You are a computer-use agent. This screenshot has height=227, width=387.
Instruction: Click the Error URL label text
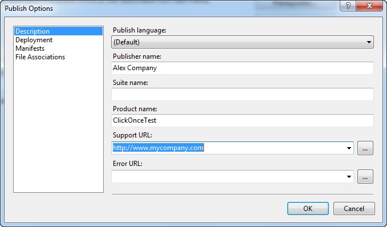[x=127, y=164]
